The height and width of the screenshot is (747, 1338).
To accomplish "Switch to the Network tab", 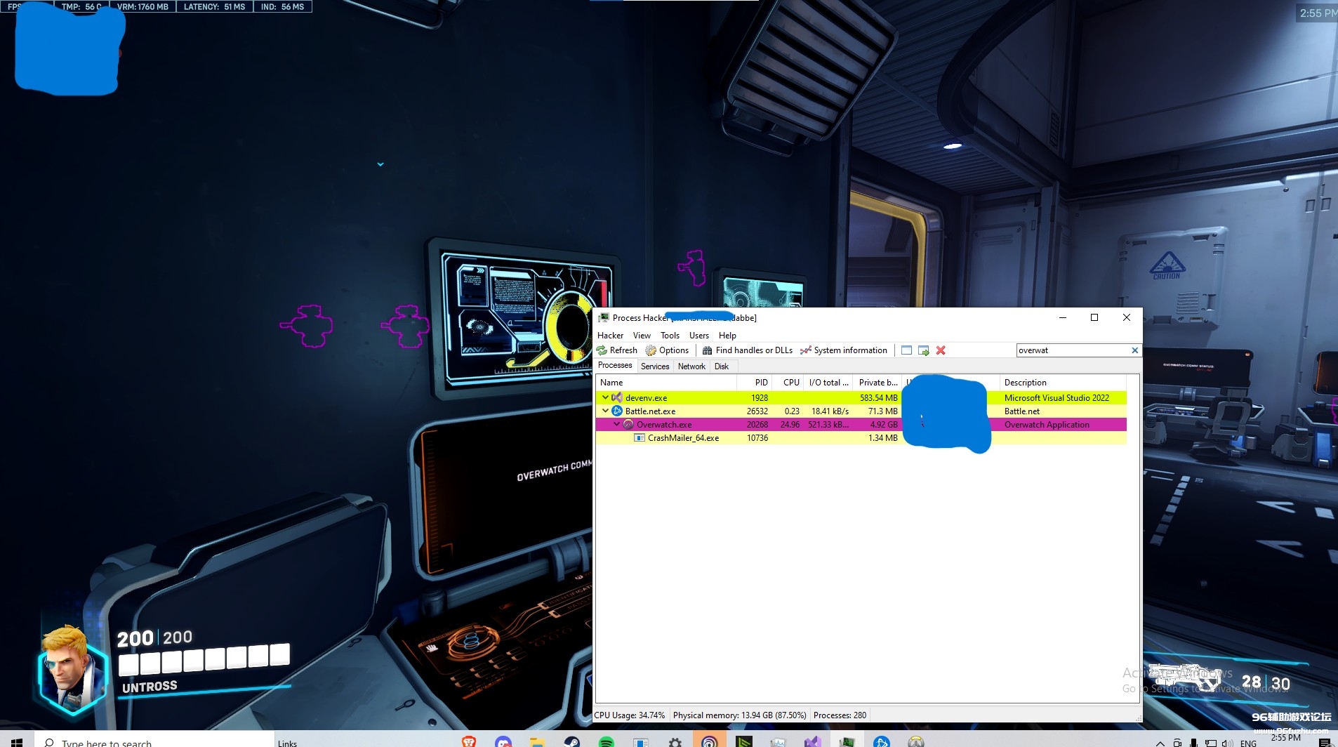I will point(691,366).
